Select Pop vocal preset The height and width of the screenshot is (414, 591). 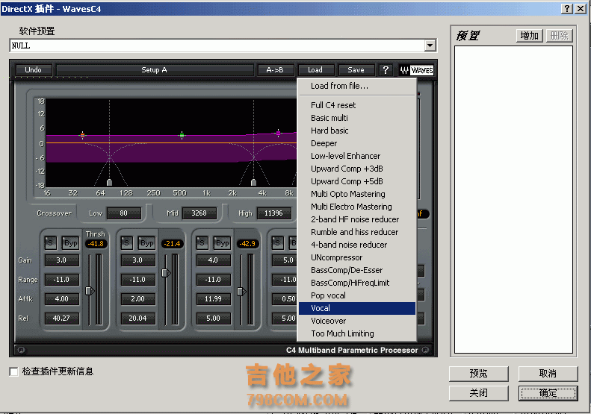pos(357,295)
